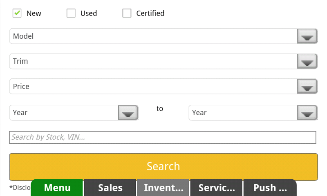Click the Price dropdown arrow icon
The height and width of the screenshot is (196, 327).
(x=307, y=87)
